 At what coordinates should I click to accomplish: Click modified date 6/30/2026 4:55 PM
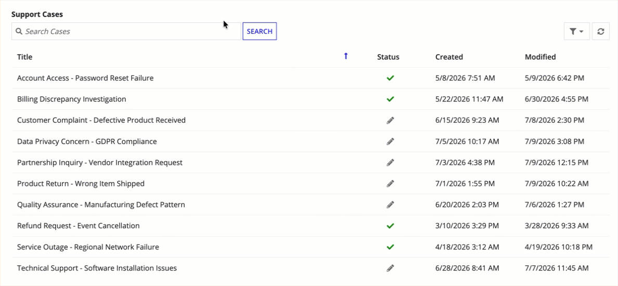pyautogui.click(x=557, y=99)
